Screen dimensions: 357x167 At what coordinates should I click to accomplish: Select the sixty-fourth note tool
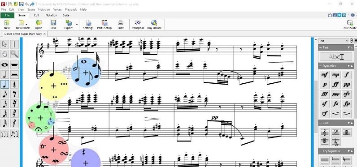tap(4, 123)
